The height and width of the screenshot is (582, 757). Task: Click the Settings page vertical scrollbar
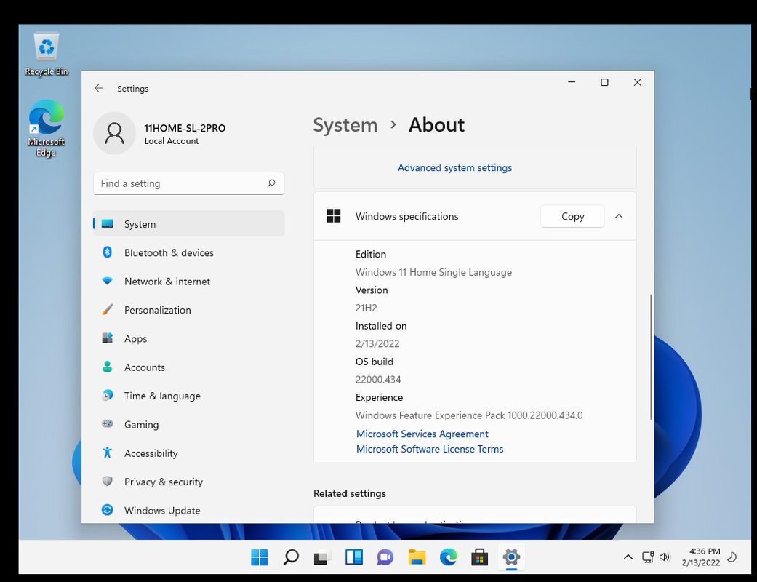(651, 357)
